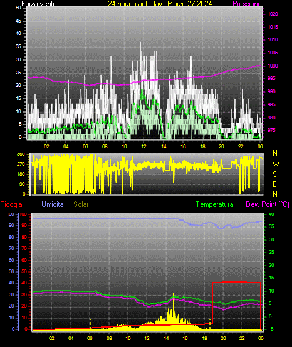This screenshot has height=347, width=292.
Task: Click the red rain plateau line
Action: coord(236,282)
